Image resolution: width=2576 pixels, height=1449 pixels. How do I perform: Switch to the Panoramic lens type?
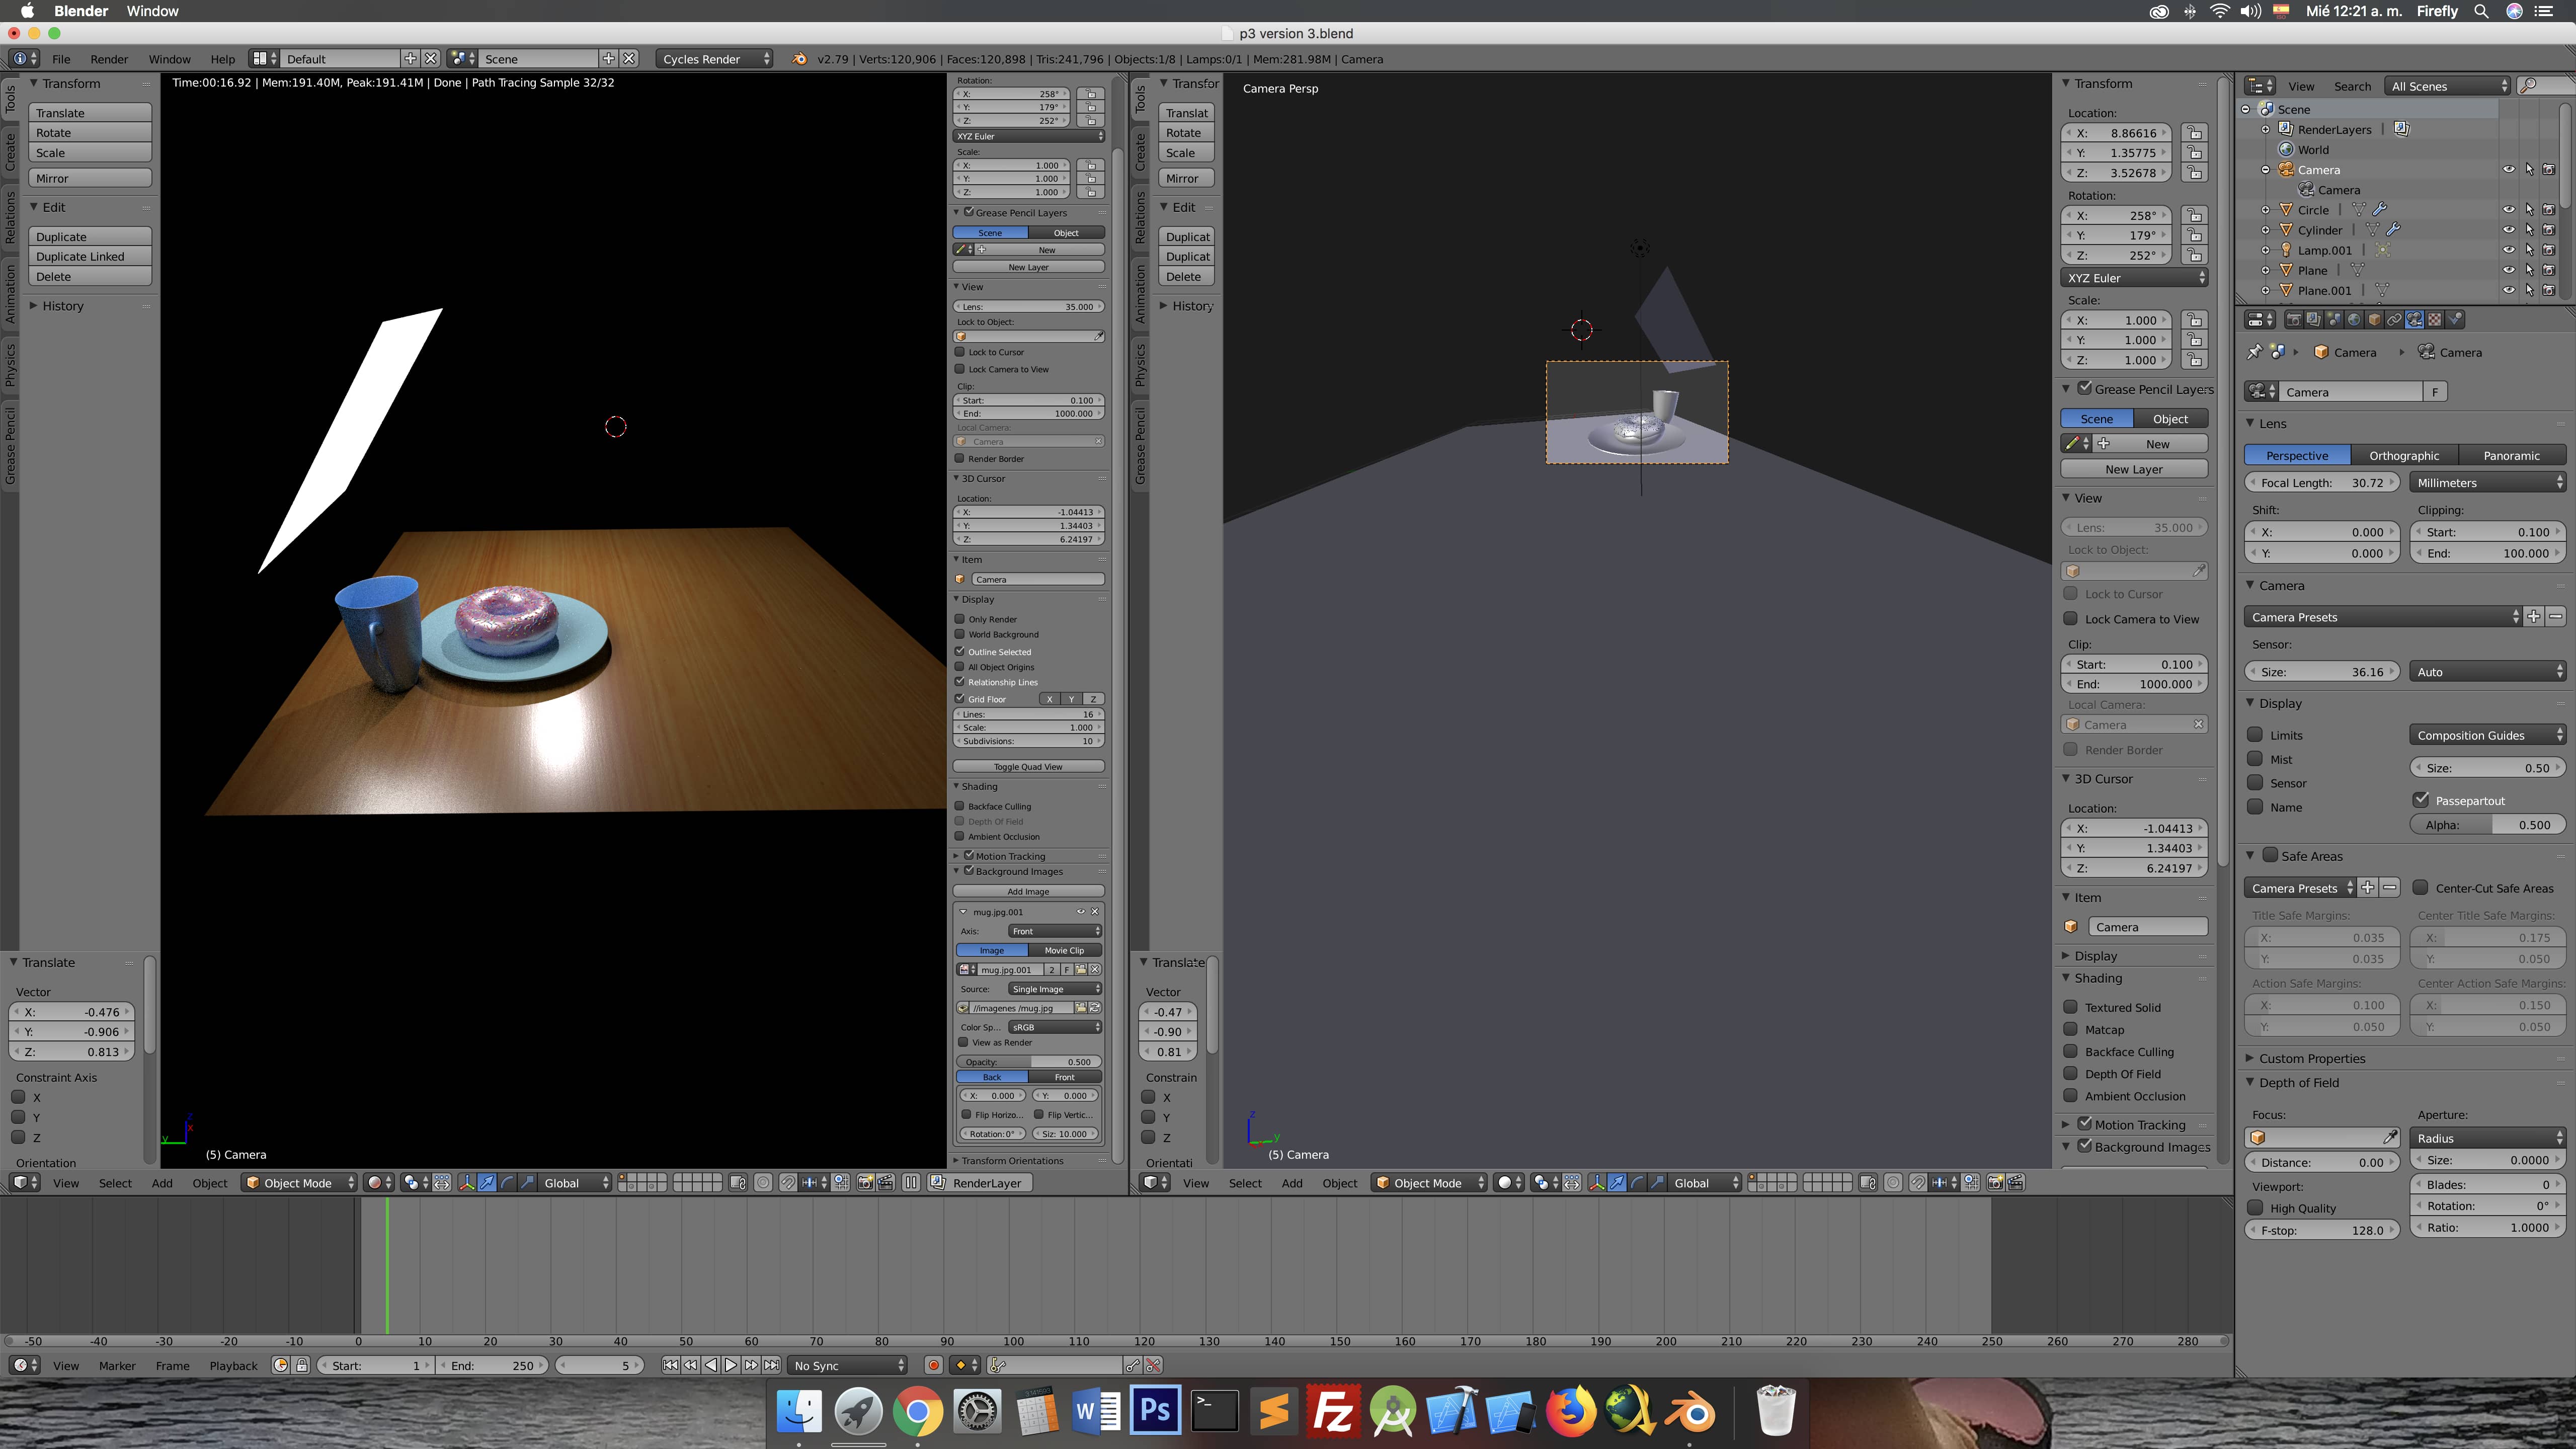[x=2511, y=455]
